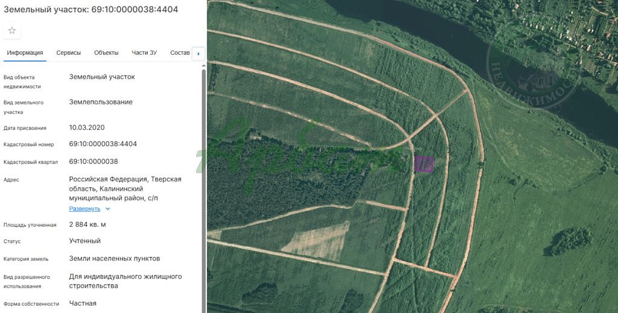This screenshot has width=618, height=313.
Task: Select the Части ЗУ tab
Action: coord(144,53)
